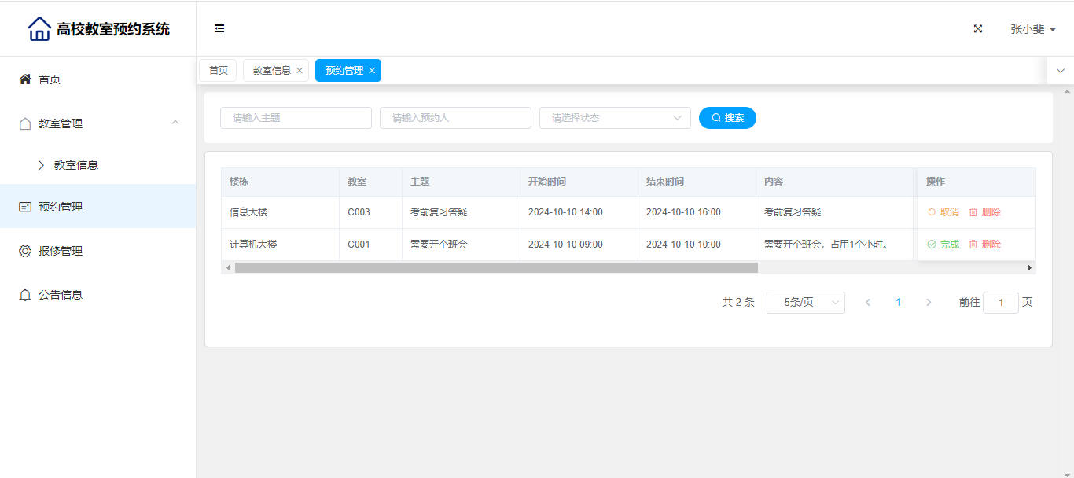Close the 教室信息 tab
This screenshot has width=1074, height=478.
coord(300,71)
